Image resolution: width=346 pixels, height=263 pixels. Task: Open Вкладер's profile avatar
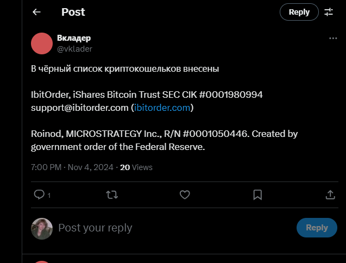42,43
